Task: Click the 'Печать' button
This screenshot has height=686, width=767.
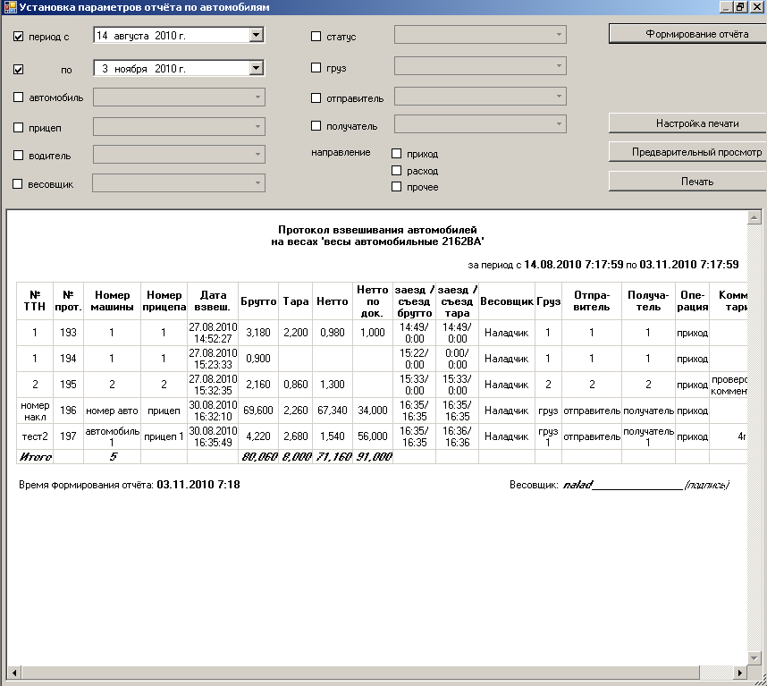Action: coord(687,182)
